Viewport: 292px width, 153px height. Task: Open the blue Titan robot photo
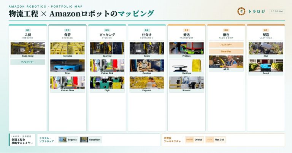pyautogui.click(x=67, y=65)
